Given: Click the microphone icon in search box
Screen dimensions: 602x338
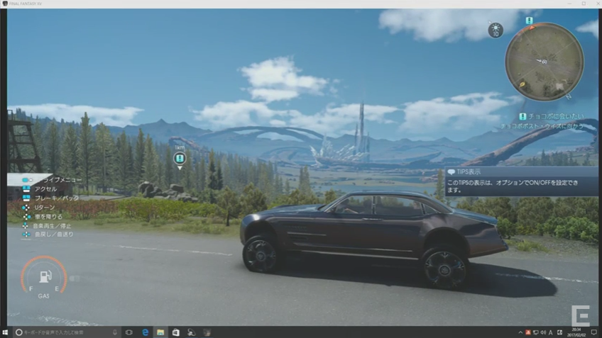Looking at the screenshot, I should tap(114, 332).
